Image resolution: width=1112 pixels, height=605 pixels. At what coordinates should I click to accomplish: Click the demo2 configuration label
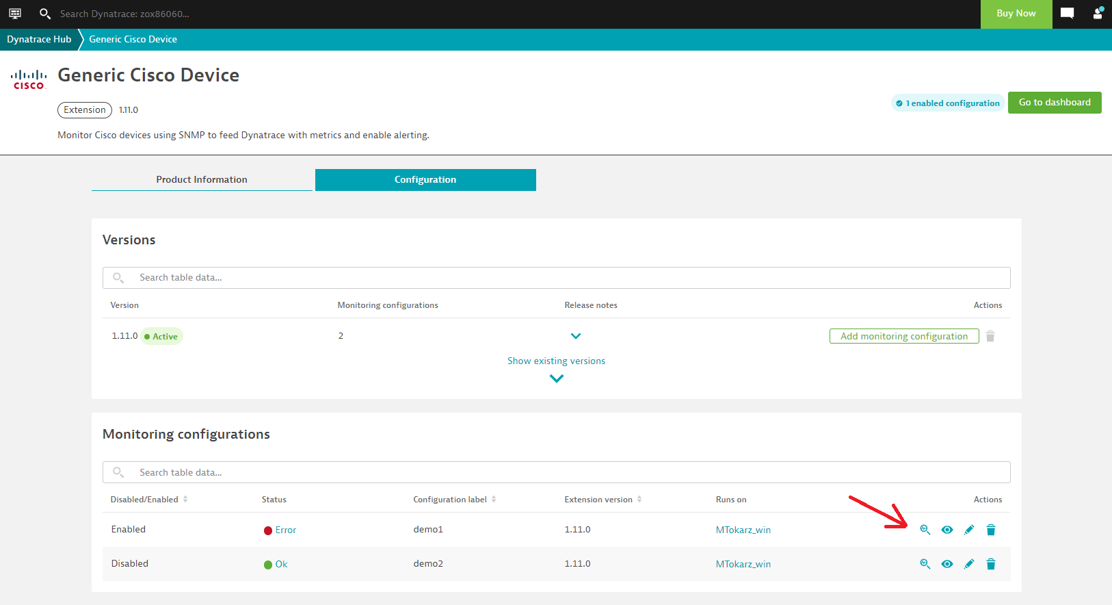click(x=428, y=564)
